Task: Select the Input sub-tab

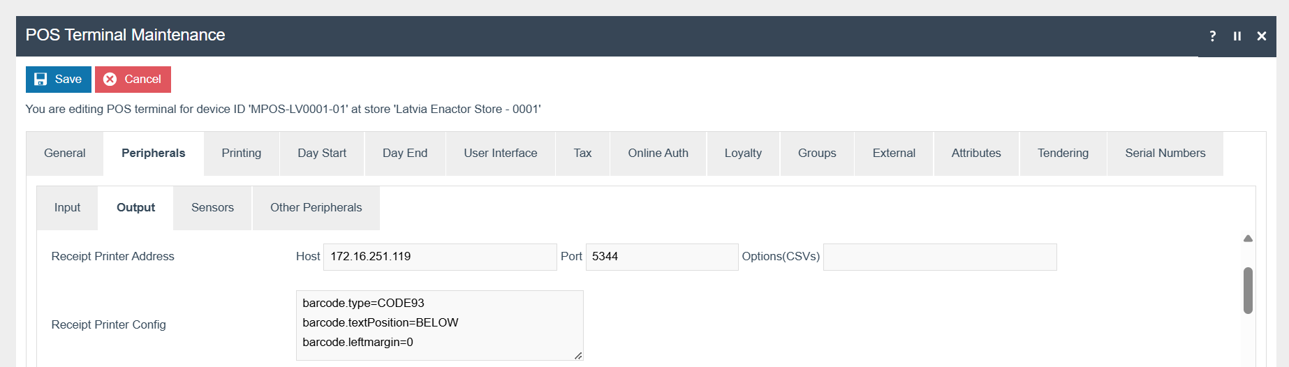Action: pos(67,208)
